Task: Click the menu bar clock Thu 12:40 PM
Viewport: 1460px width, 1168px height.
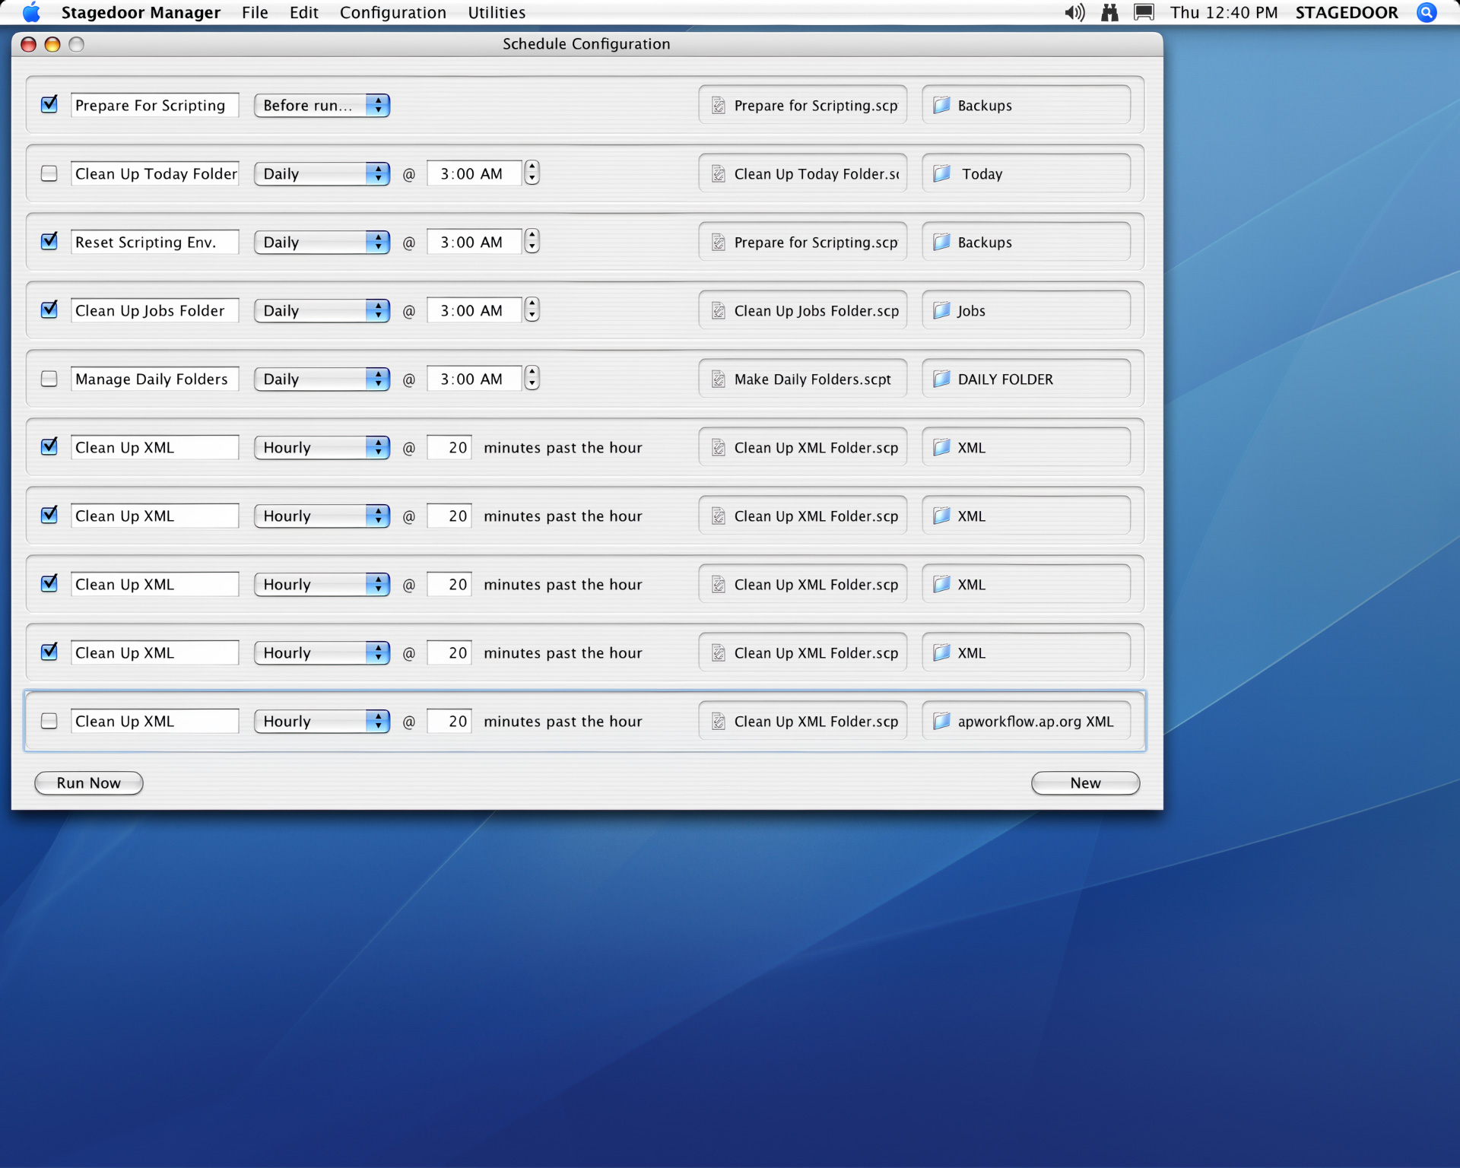Action: [x=1224, y=12]
